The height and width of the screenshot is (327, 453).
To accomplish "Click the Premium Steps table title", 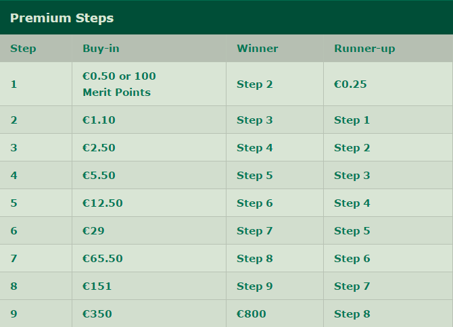I will (62, 18).
